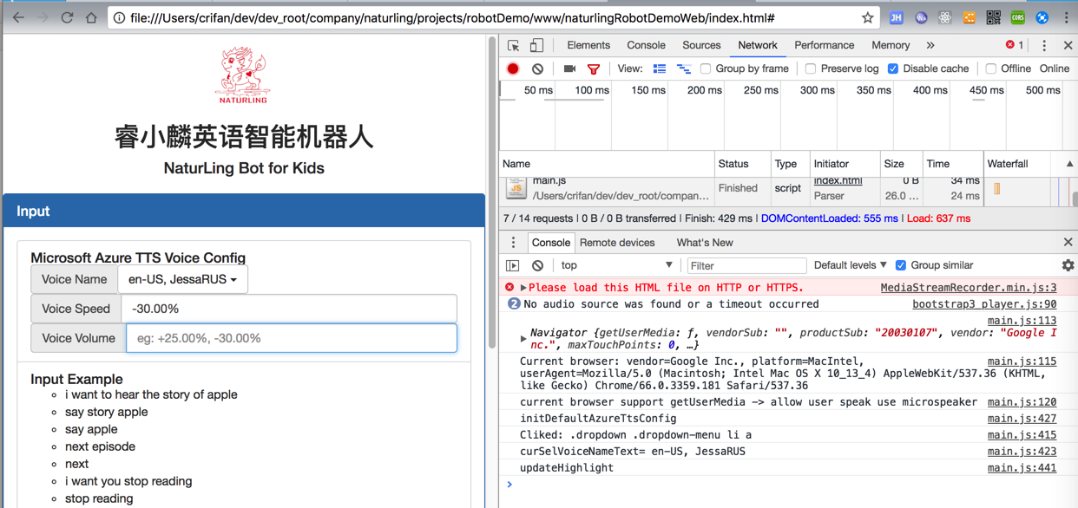Open the QR code extension icon
Screen dimensions: 1078x508
click(994, 17)
